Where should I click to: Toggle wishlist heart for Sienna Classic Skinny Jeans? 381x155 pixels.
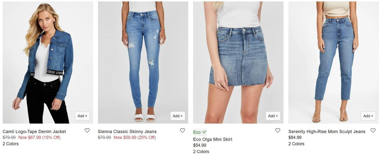click(x=182, y=131)
